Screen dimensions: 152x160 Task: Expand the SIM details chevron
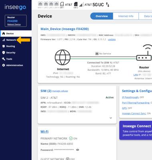coord(111,118)
